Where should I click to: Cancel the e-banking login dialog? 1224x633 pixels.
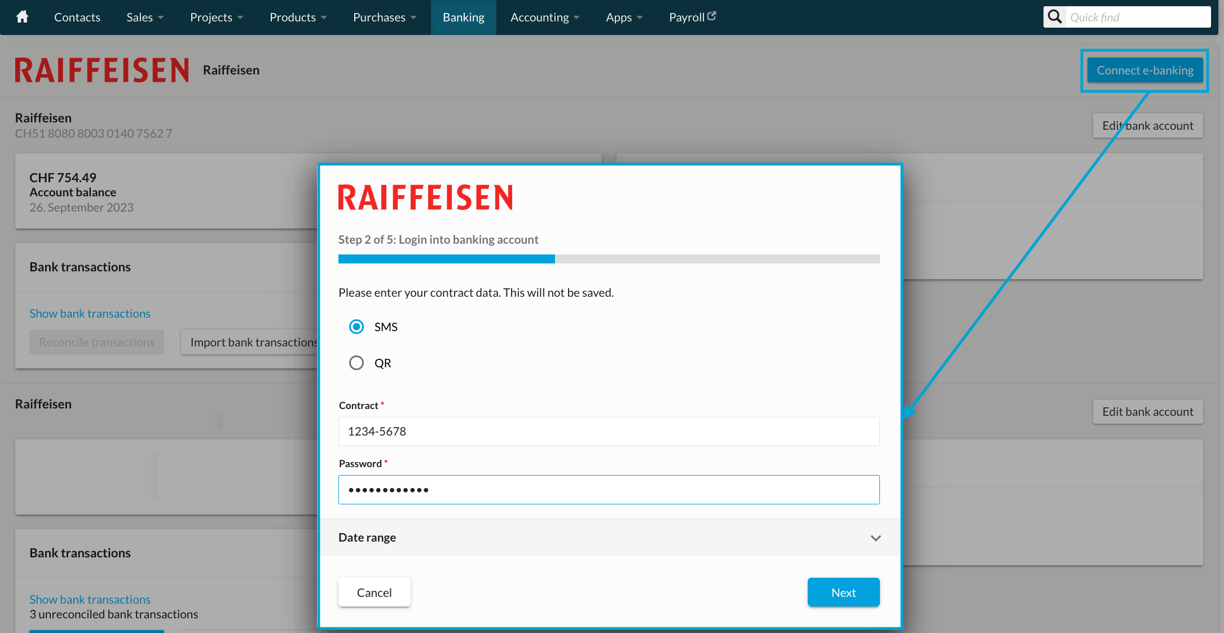point(374,592)
